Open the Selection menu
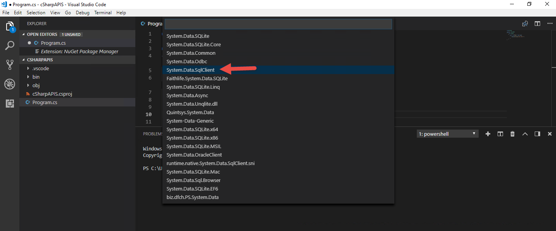 [36, 13]
